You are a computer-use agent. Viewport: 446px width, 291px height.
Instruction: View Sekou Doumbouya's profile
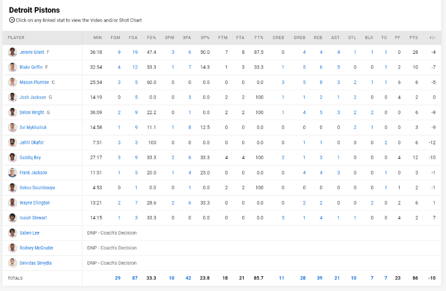(37, 187)
